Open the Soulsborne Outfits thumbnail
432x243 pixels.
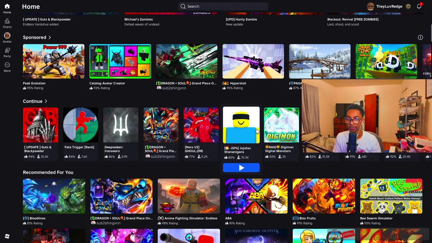(x=256, y=236)
